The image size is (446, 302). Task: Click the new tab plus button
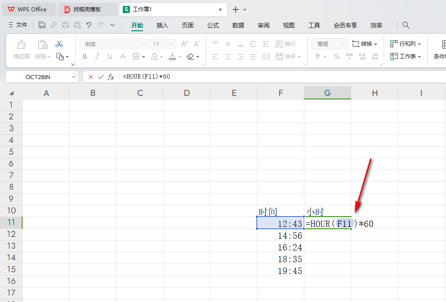235,9
